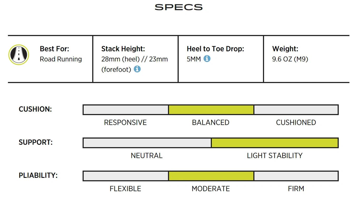Click the 9.6 OZ (M9) value
357x223 pixels.
click(x=290, y=59)
